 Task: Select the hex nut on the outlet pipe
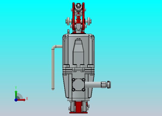[x=103, y=85]
